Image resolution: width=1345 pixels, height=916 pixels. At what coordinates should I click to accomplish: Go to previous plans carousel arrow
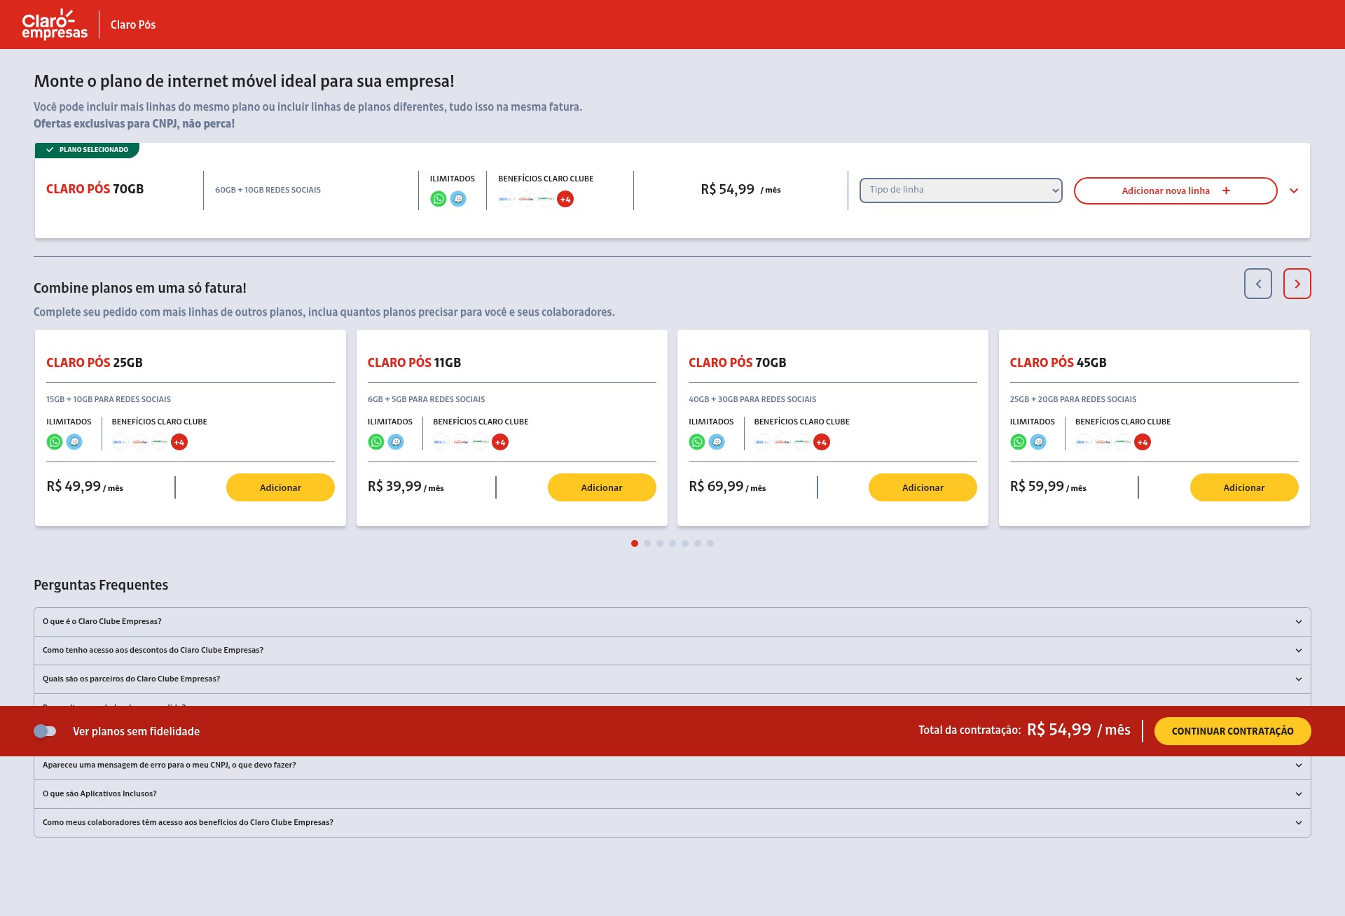1258,284
